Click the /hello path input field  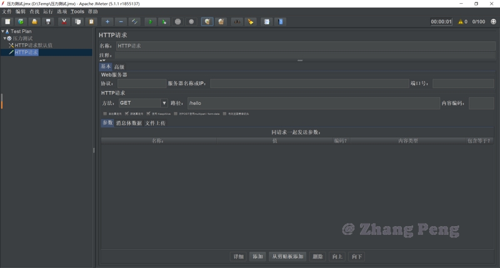pos(312,103)
